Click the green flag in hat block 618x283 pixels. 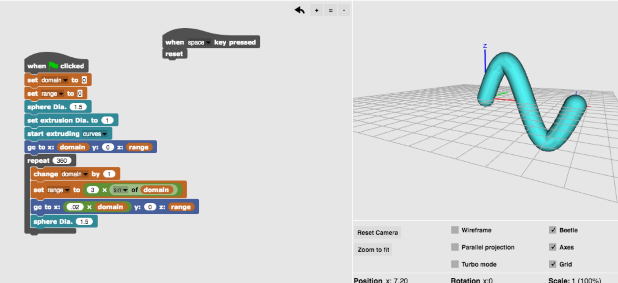click(x=53, y=66)
